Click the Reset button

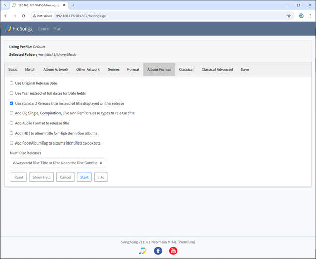click(x=19, y=177)
